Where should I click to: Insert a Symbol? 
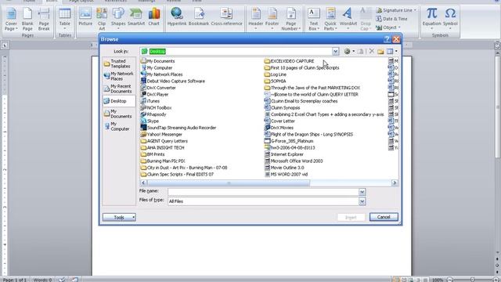click(450, 19)
